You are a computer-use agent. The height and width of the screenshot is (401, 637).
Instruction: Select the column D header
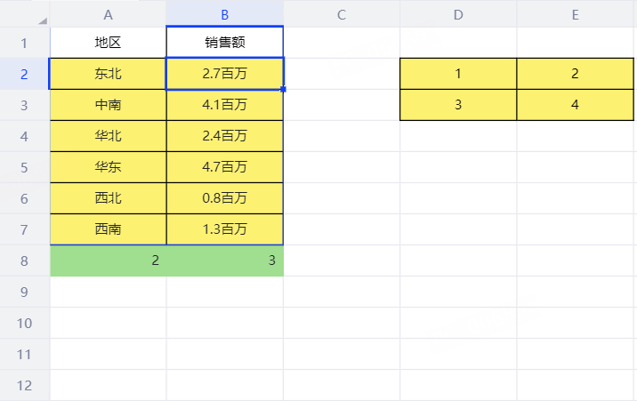coord(458,14)
